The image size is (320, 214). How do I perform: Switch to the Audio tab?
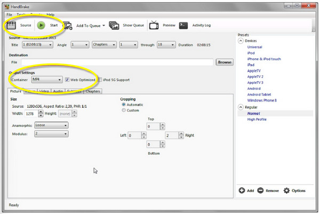coord(58,91)
